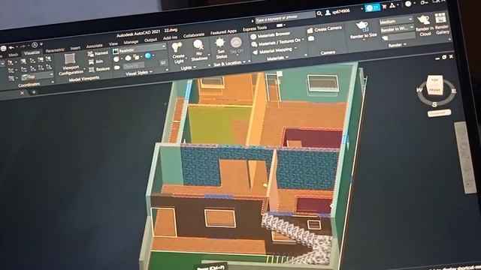Open the Manage ribbon tab

click(x=131, y=42)
